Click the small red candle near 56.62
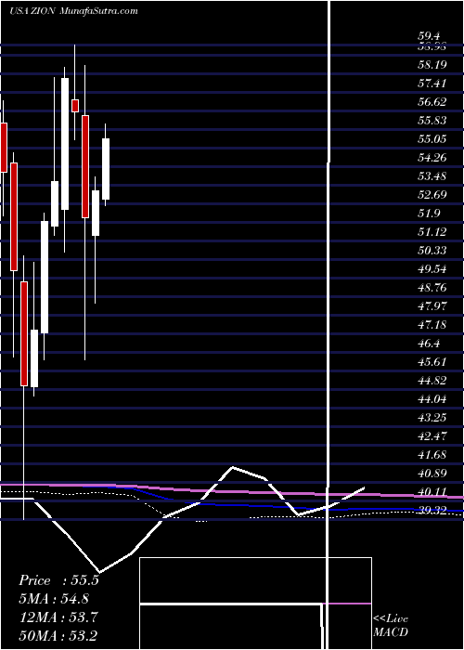 coord(75,106)
